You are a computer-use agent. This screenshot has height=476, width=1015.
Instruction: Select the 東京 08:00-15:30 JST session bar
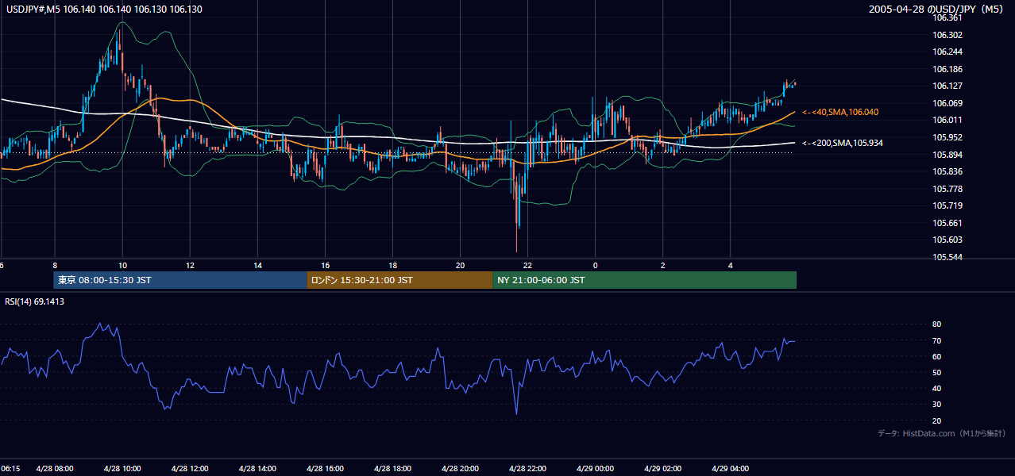[x=179, y=280]
